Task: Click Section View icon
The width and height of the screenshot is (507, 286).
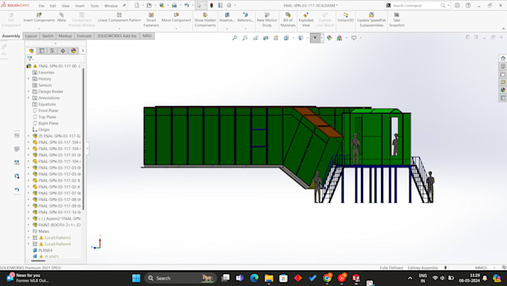Action: tap(265, 38)
